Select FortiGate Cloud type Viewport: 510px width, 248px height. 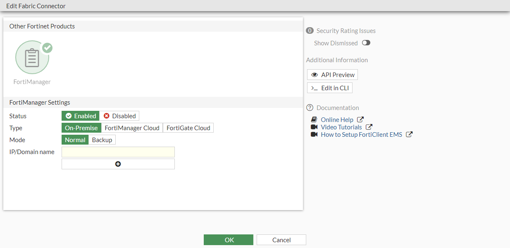(x=188, y=128)
